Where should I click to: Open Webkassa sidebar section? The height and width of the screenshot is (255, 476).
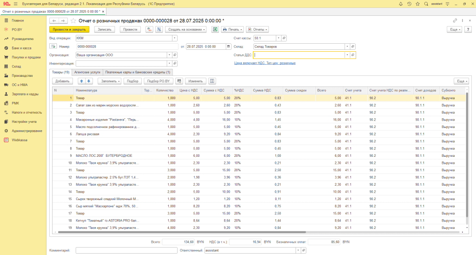pyautogui.click(x=19, y=140)
